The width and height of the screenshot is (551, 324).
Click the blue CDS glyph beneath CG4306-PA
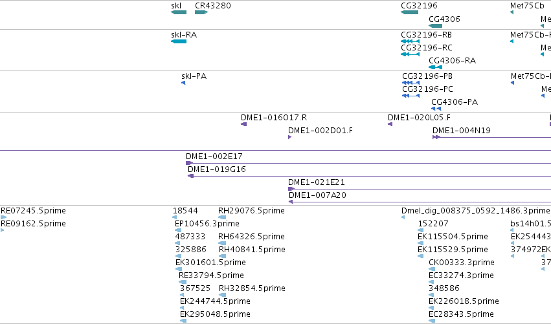pyautogui.click(x=436, y=109)
